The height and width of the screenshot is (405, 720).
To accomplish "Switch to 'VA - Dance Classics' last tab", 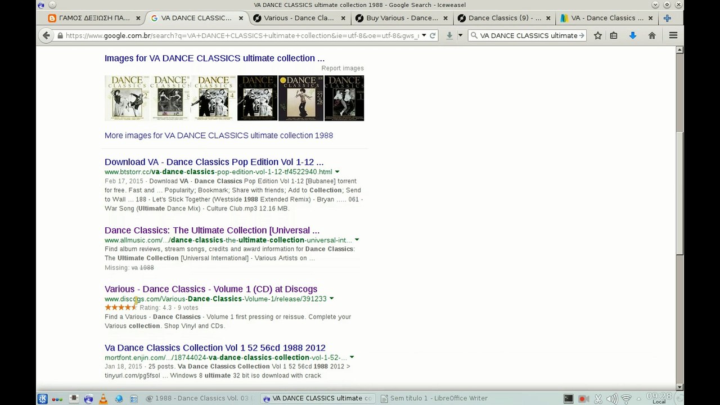I will [607, 18].
